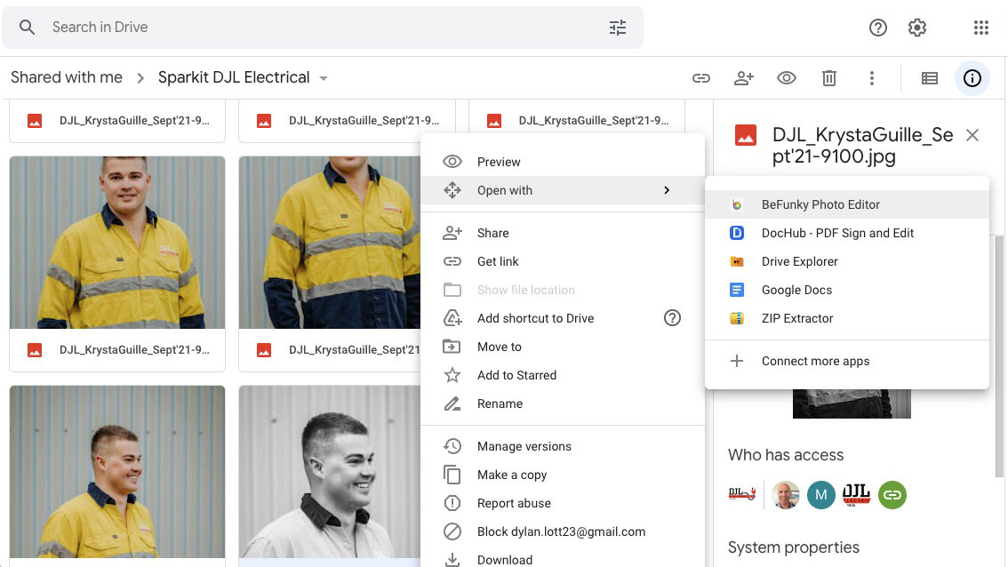The width and height of the screenshot is (1008, 567).
Task: Click the details panel vertical scrollbar
Action: click(x=999, y=356)
